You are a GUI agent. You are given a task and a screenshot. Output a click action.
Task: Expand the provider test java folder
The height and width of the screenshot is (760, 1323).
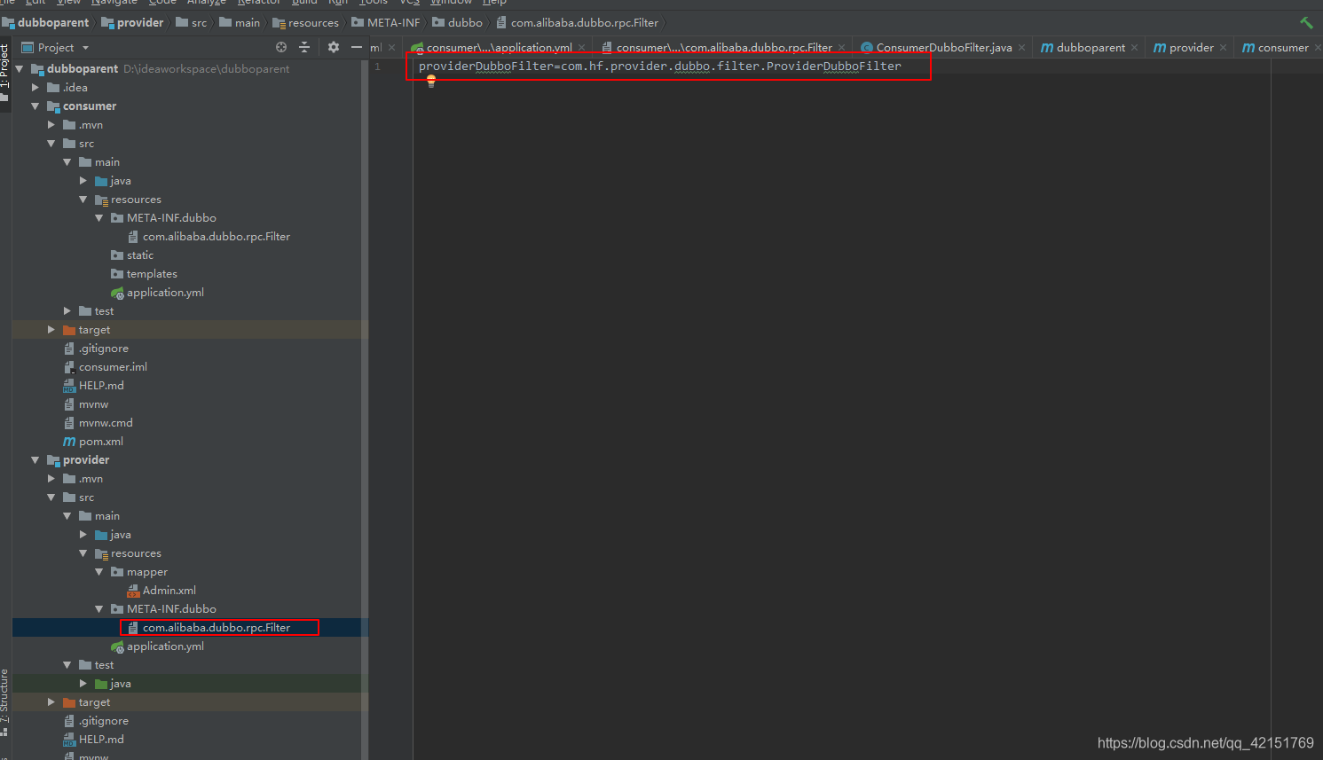click(x=83, y=683)
